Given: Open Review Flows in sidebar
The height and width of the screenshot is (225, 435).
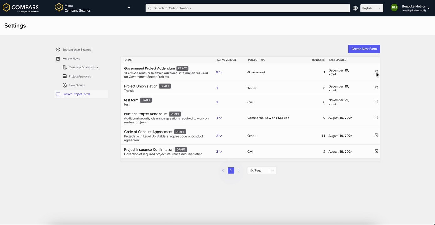Looking at the screenshot, I should click(x=71, y=58).
